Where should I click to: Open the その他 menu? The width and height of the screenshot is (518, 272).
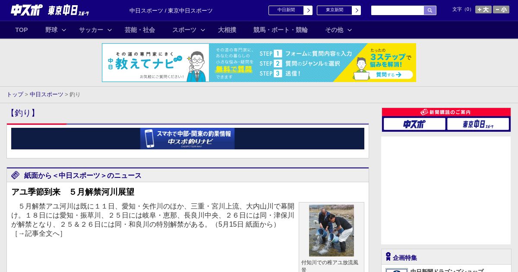coord(334,30)
